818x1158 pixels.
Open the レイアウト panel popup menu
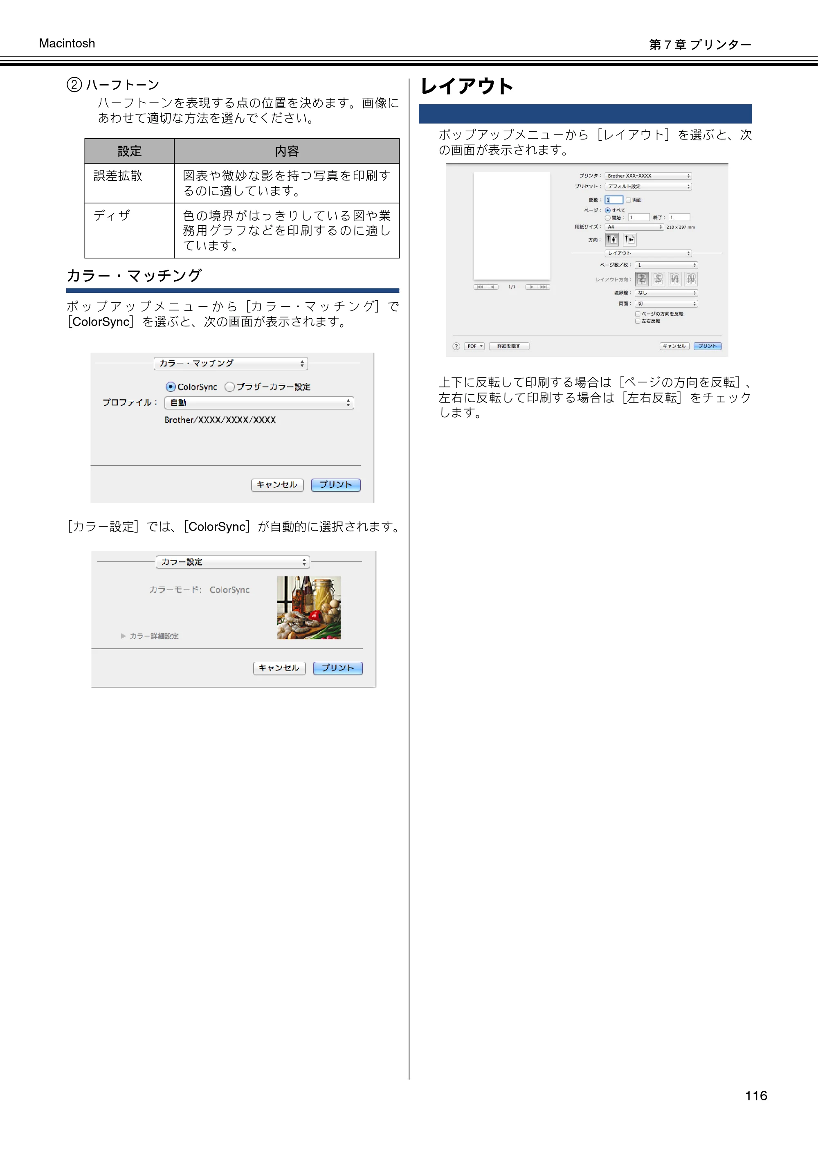648,253
